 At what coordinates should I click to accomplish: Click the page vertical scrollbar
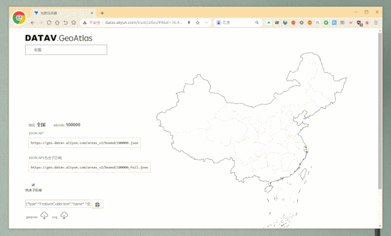tap(380, 111)
